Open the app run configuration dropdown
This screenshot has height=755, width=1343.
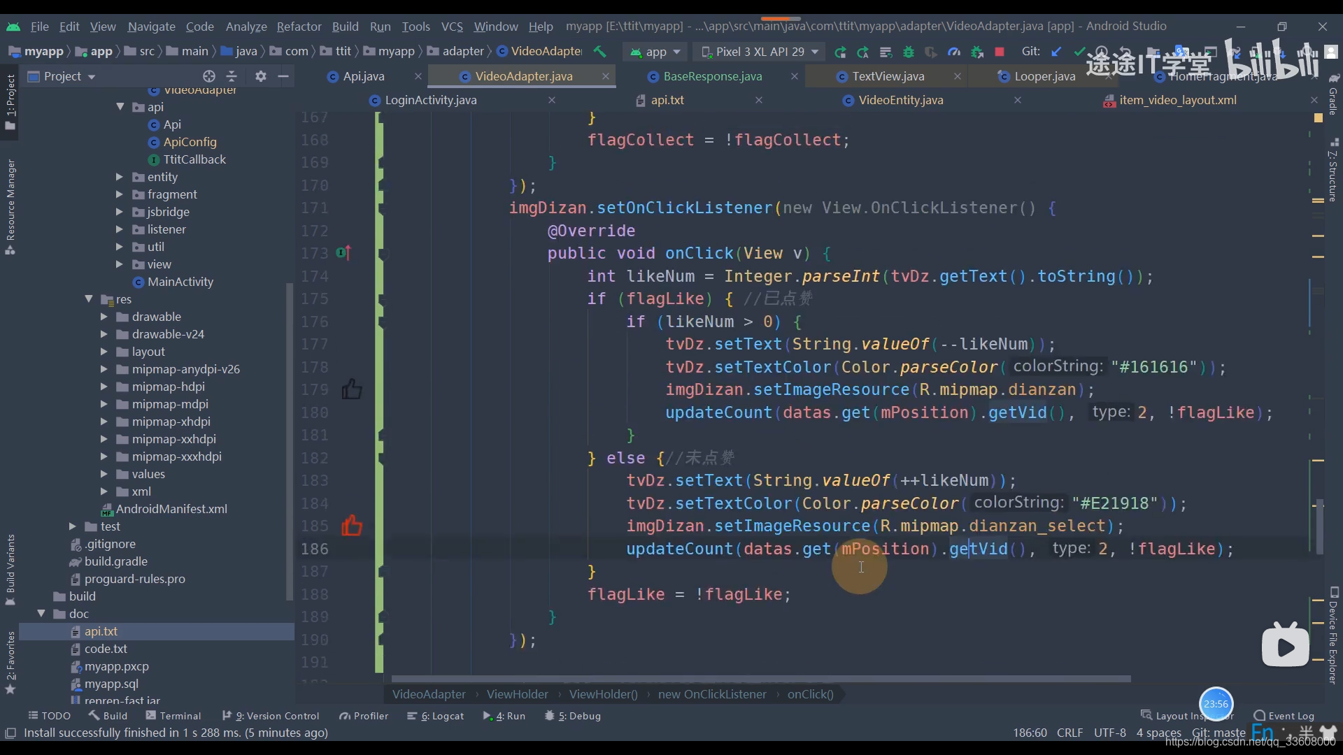tap(655, 52)
